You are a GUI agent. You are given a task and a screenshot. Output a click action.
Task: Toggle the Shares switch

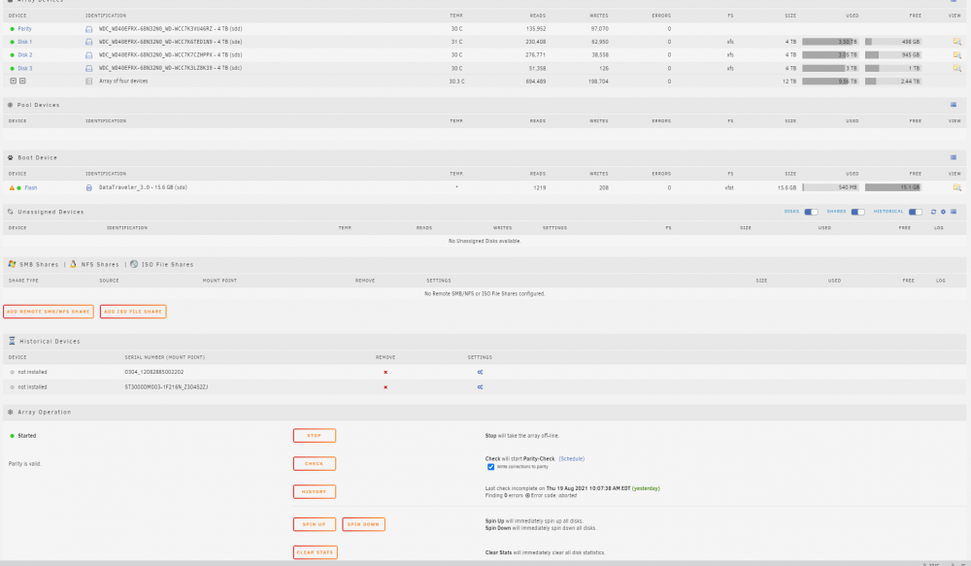coord(857,212)
